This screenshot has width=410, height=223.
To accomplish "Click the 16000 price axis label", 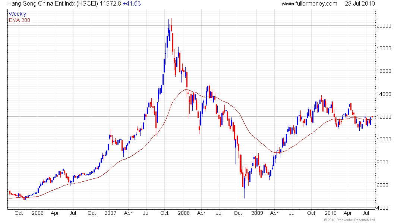I will click(x=384, y=71).
